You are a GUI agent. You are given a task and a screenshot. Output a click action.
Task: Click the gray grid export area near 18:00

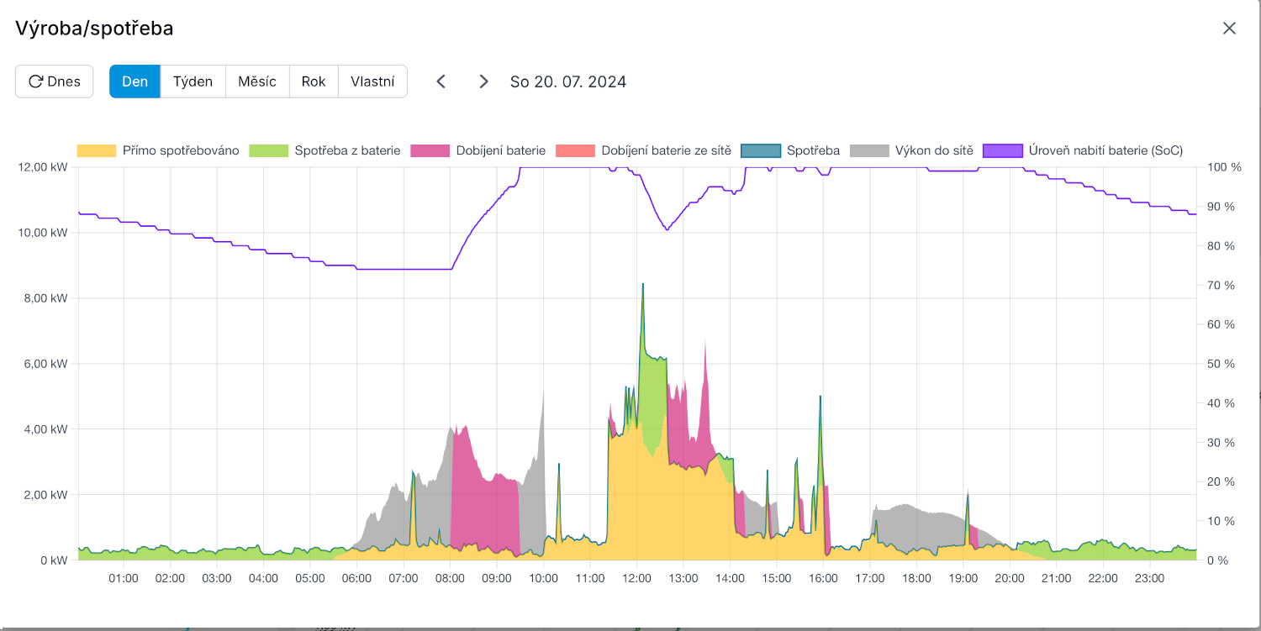pyautogui.click(x=912, y=525)
